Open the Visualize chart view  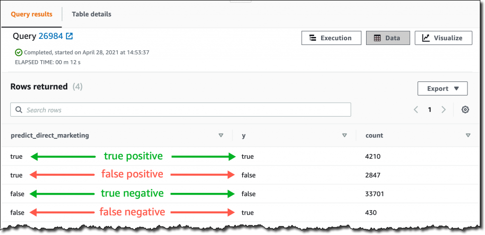point(443,38)
